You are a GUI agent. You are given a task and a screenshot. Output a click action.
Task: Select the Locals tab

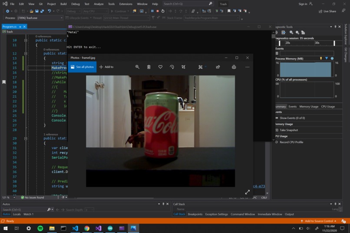pos(17,214)
